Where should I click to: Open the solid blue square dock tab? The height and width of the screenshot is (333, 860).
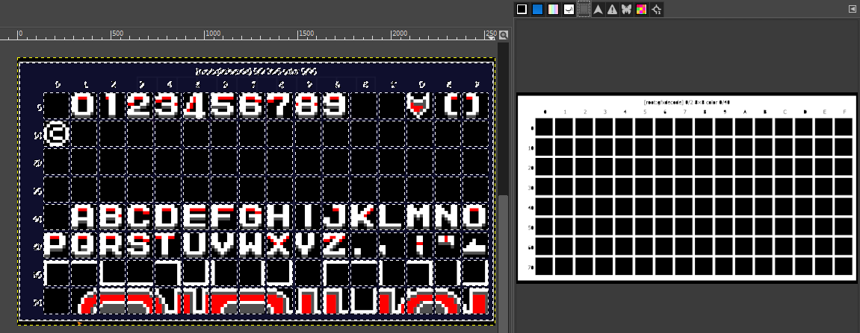537,9
